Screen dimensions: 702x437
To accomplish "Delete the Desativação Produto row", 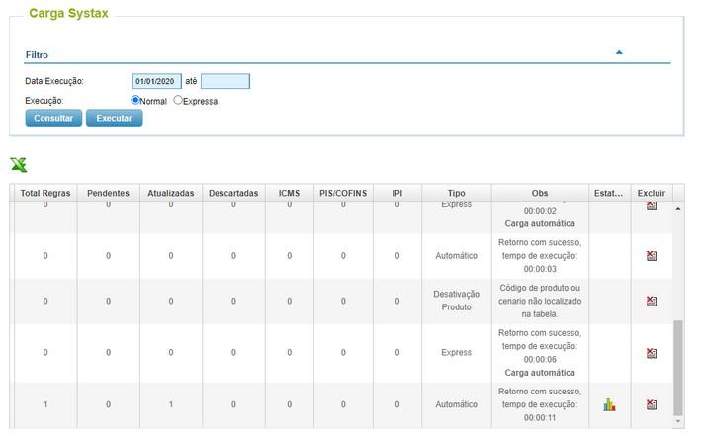I will pos(652,301).
